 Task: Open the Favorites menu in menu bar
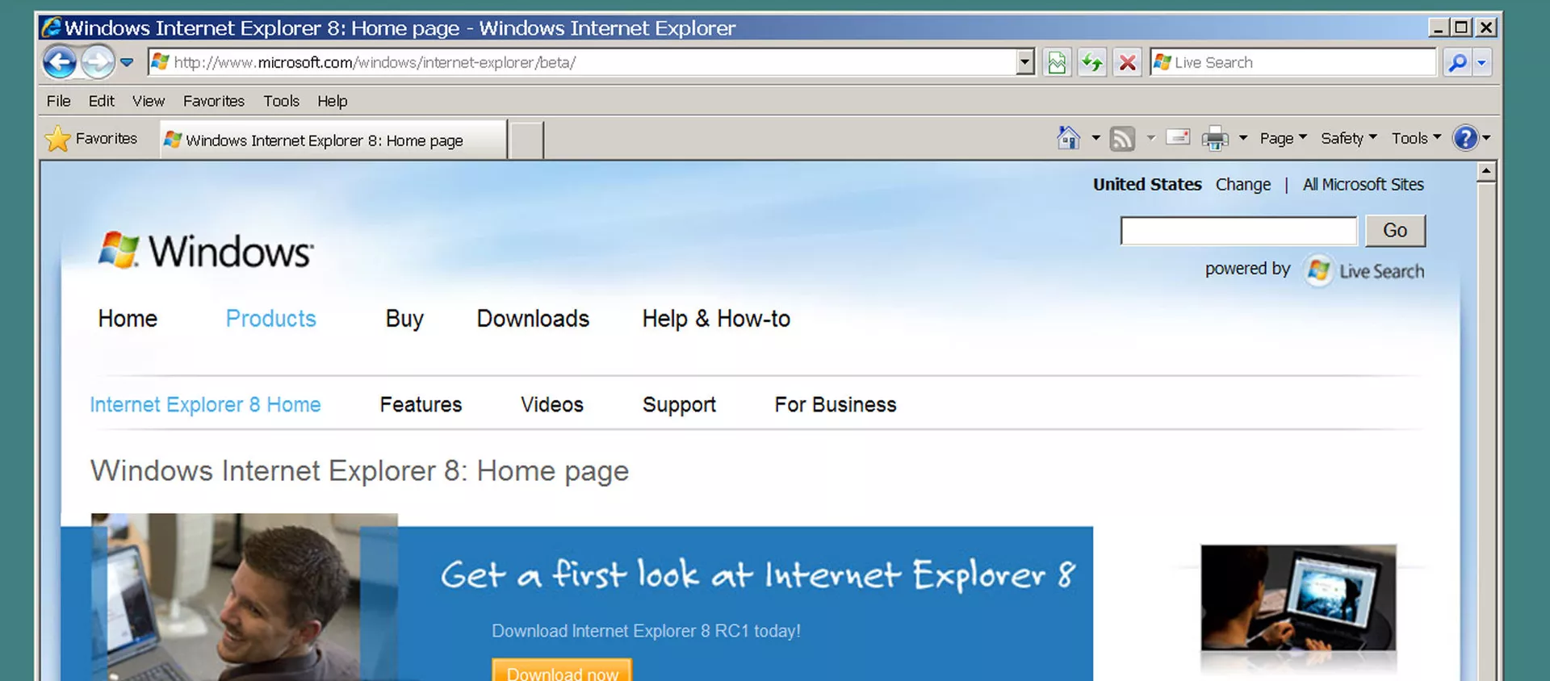214,101
